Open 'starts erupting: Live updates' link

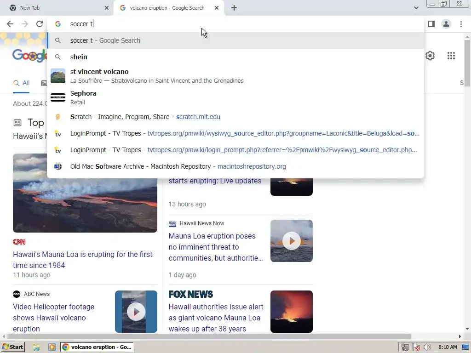coord(215,181)
